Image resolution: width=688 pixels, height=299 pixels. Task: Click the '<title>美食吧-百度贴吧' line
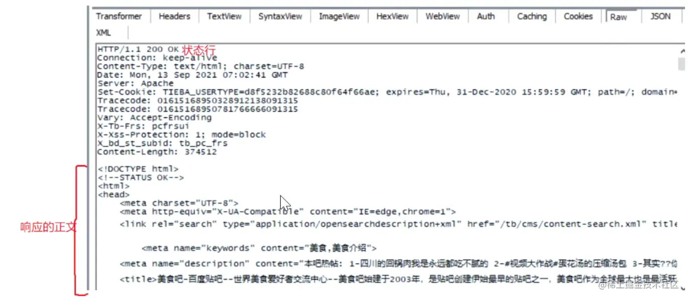(x=398, y=279)
